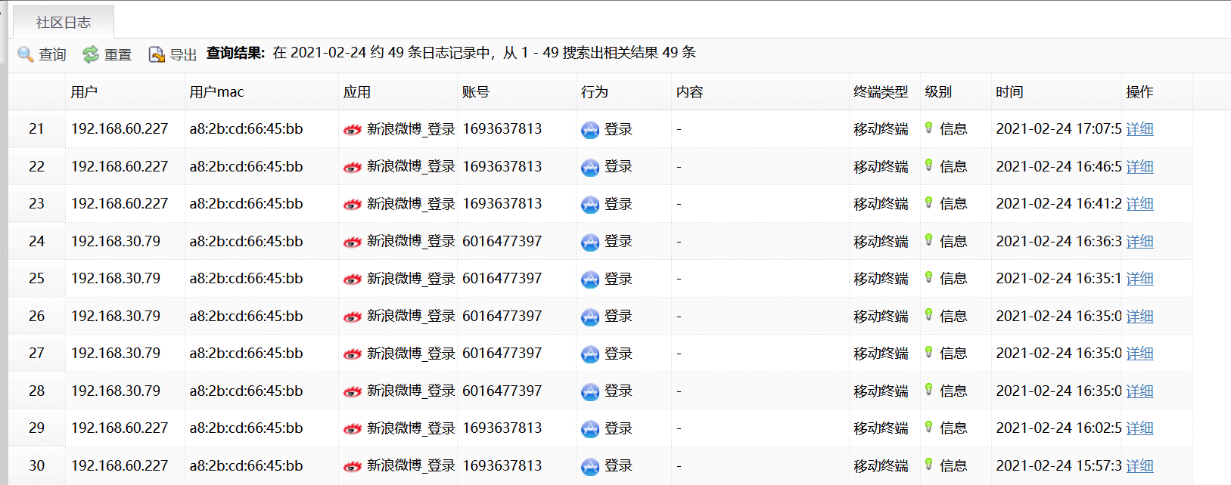Click the login action icon in row 24
The image size is (1231, 485).
[590, 242]
